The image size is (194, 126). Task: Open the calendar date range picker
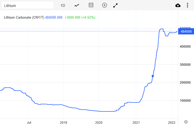pyautogui.click(x=91, y=5)
